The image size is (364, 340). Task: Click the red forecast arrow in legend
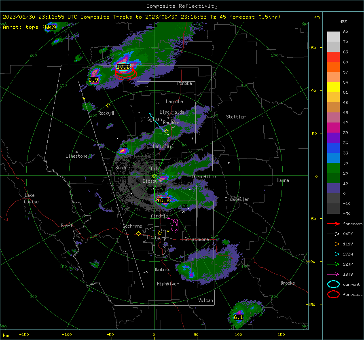point(333,224)
